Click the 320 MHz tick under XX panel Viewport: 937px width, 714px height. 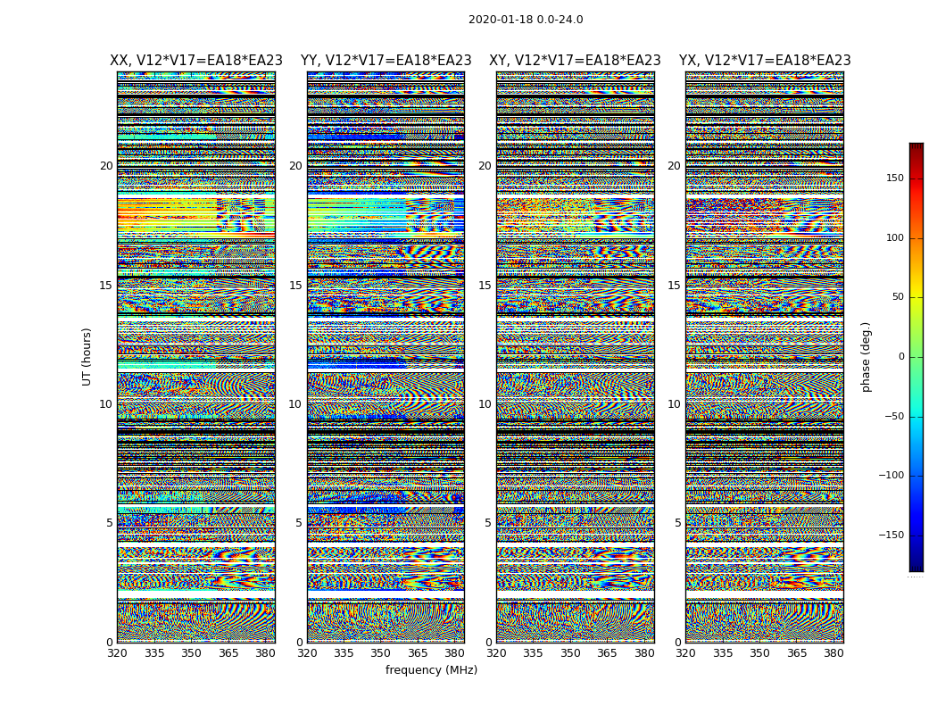click(117, 653)
